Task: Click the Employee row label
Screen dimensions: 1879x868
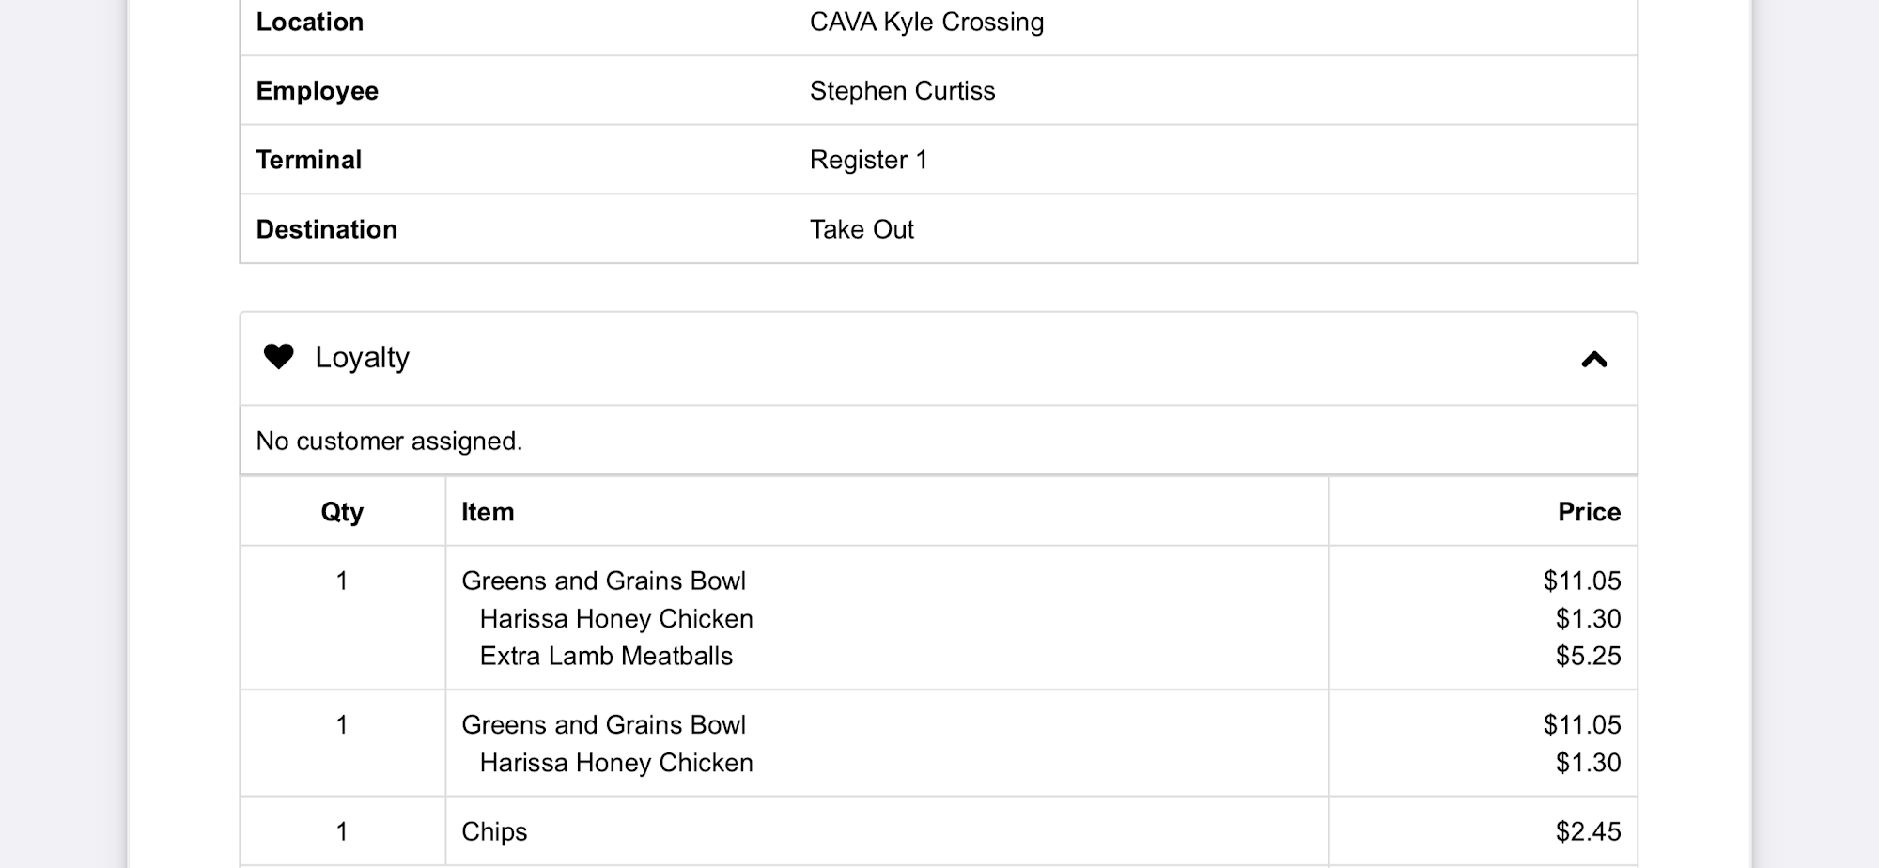Action: pos(318,91)
